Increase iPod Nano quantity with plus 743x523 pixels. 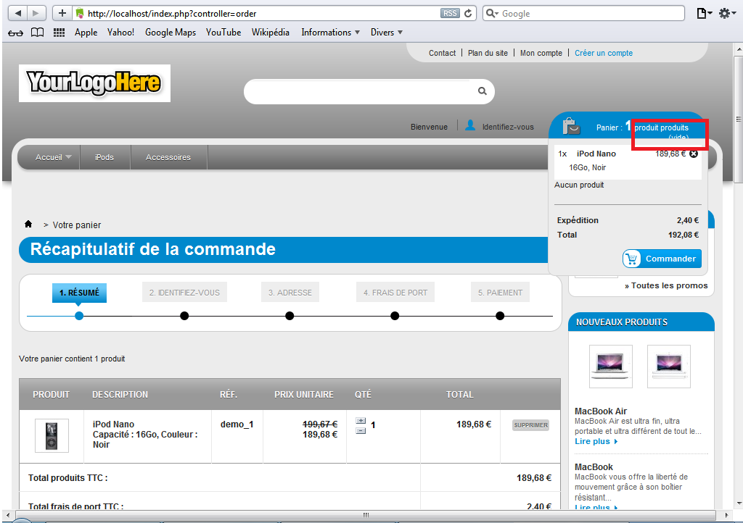coord(361,421)
